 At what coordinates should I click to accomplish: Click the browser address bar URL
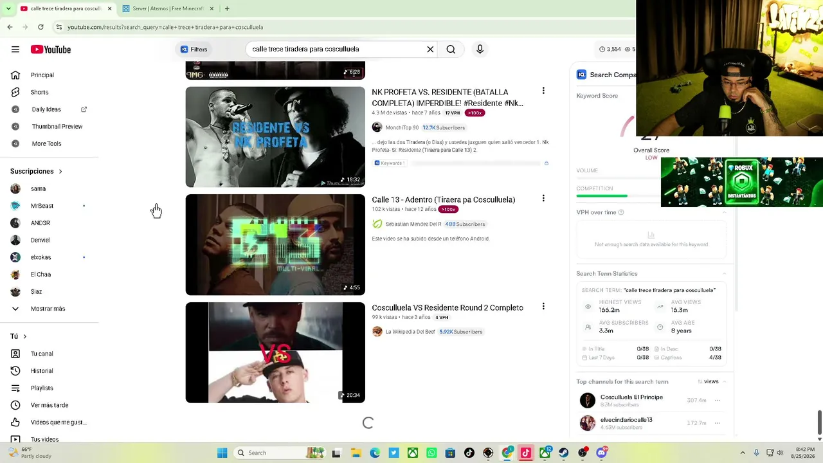(165, 27)
